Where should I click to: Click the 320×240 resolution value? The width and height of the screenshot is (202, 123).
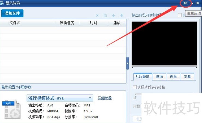91,117
